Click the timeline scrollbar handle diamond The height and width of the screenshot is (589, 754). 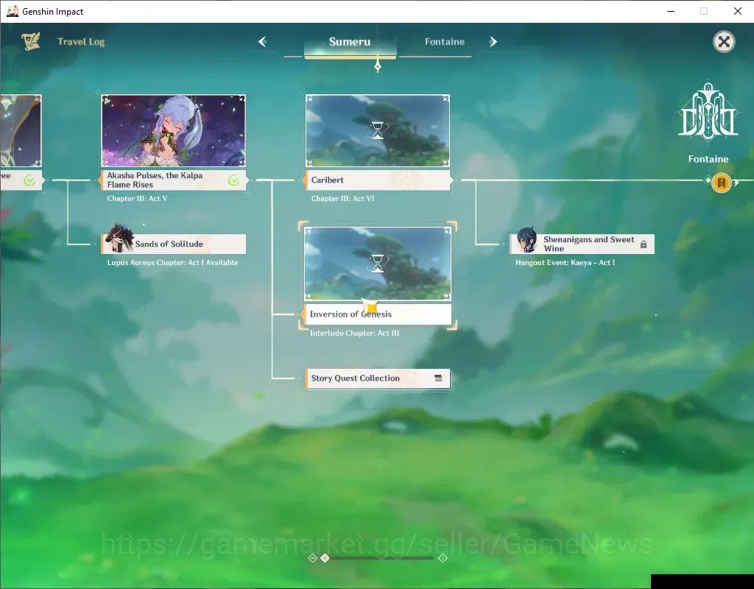pos(325,558)
